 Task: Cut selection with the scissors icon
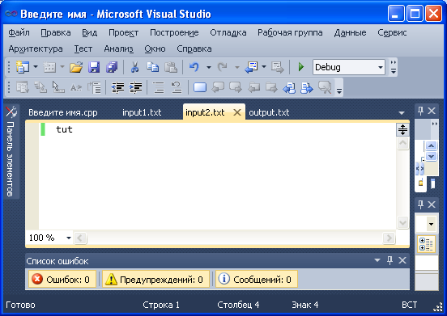pyautogui.click(x=134, y=67)
